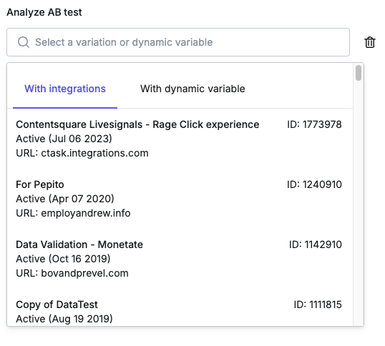Switch to With dynamic variable tab
The height and width of the screenshot is (346, 385).
click(192, 89)
